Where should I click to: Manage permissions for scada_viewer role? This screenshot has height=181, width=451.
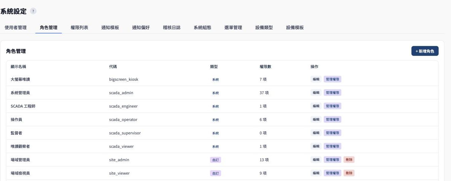[333, 146]
